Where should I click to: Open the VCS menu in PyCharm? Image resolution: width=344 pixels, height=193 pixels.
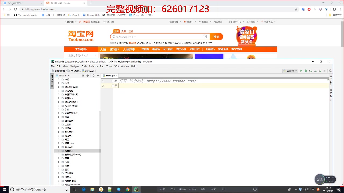pyautogui.click(x=116, y=66)
